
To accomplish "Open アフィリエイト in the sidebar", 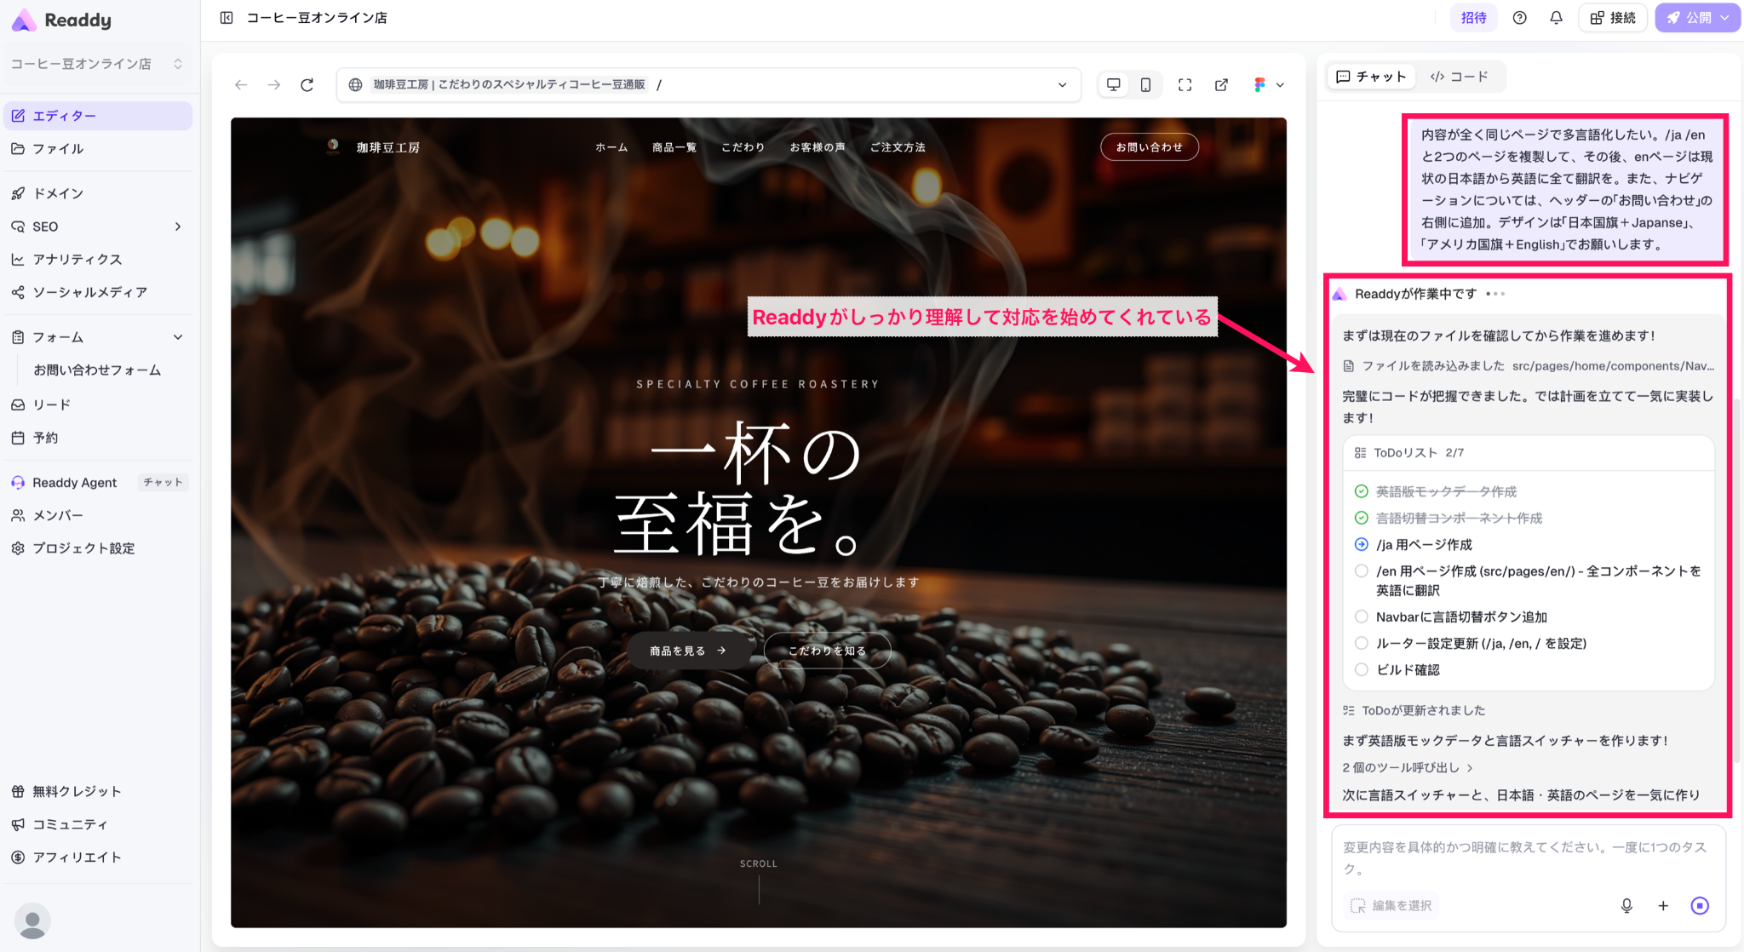I will (99, 857).
